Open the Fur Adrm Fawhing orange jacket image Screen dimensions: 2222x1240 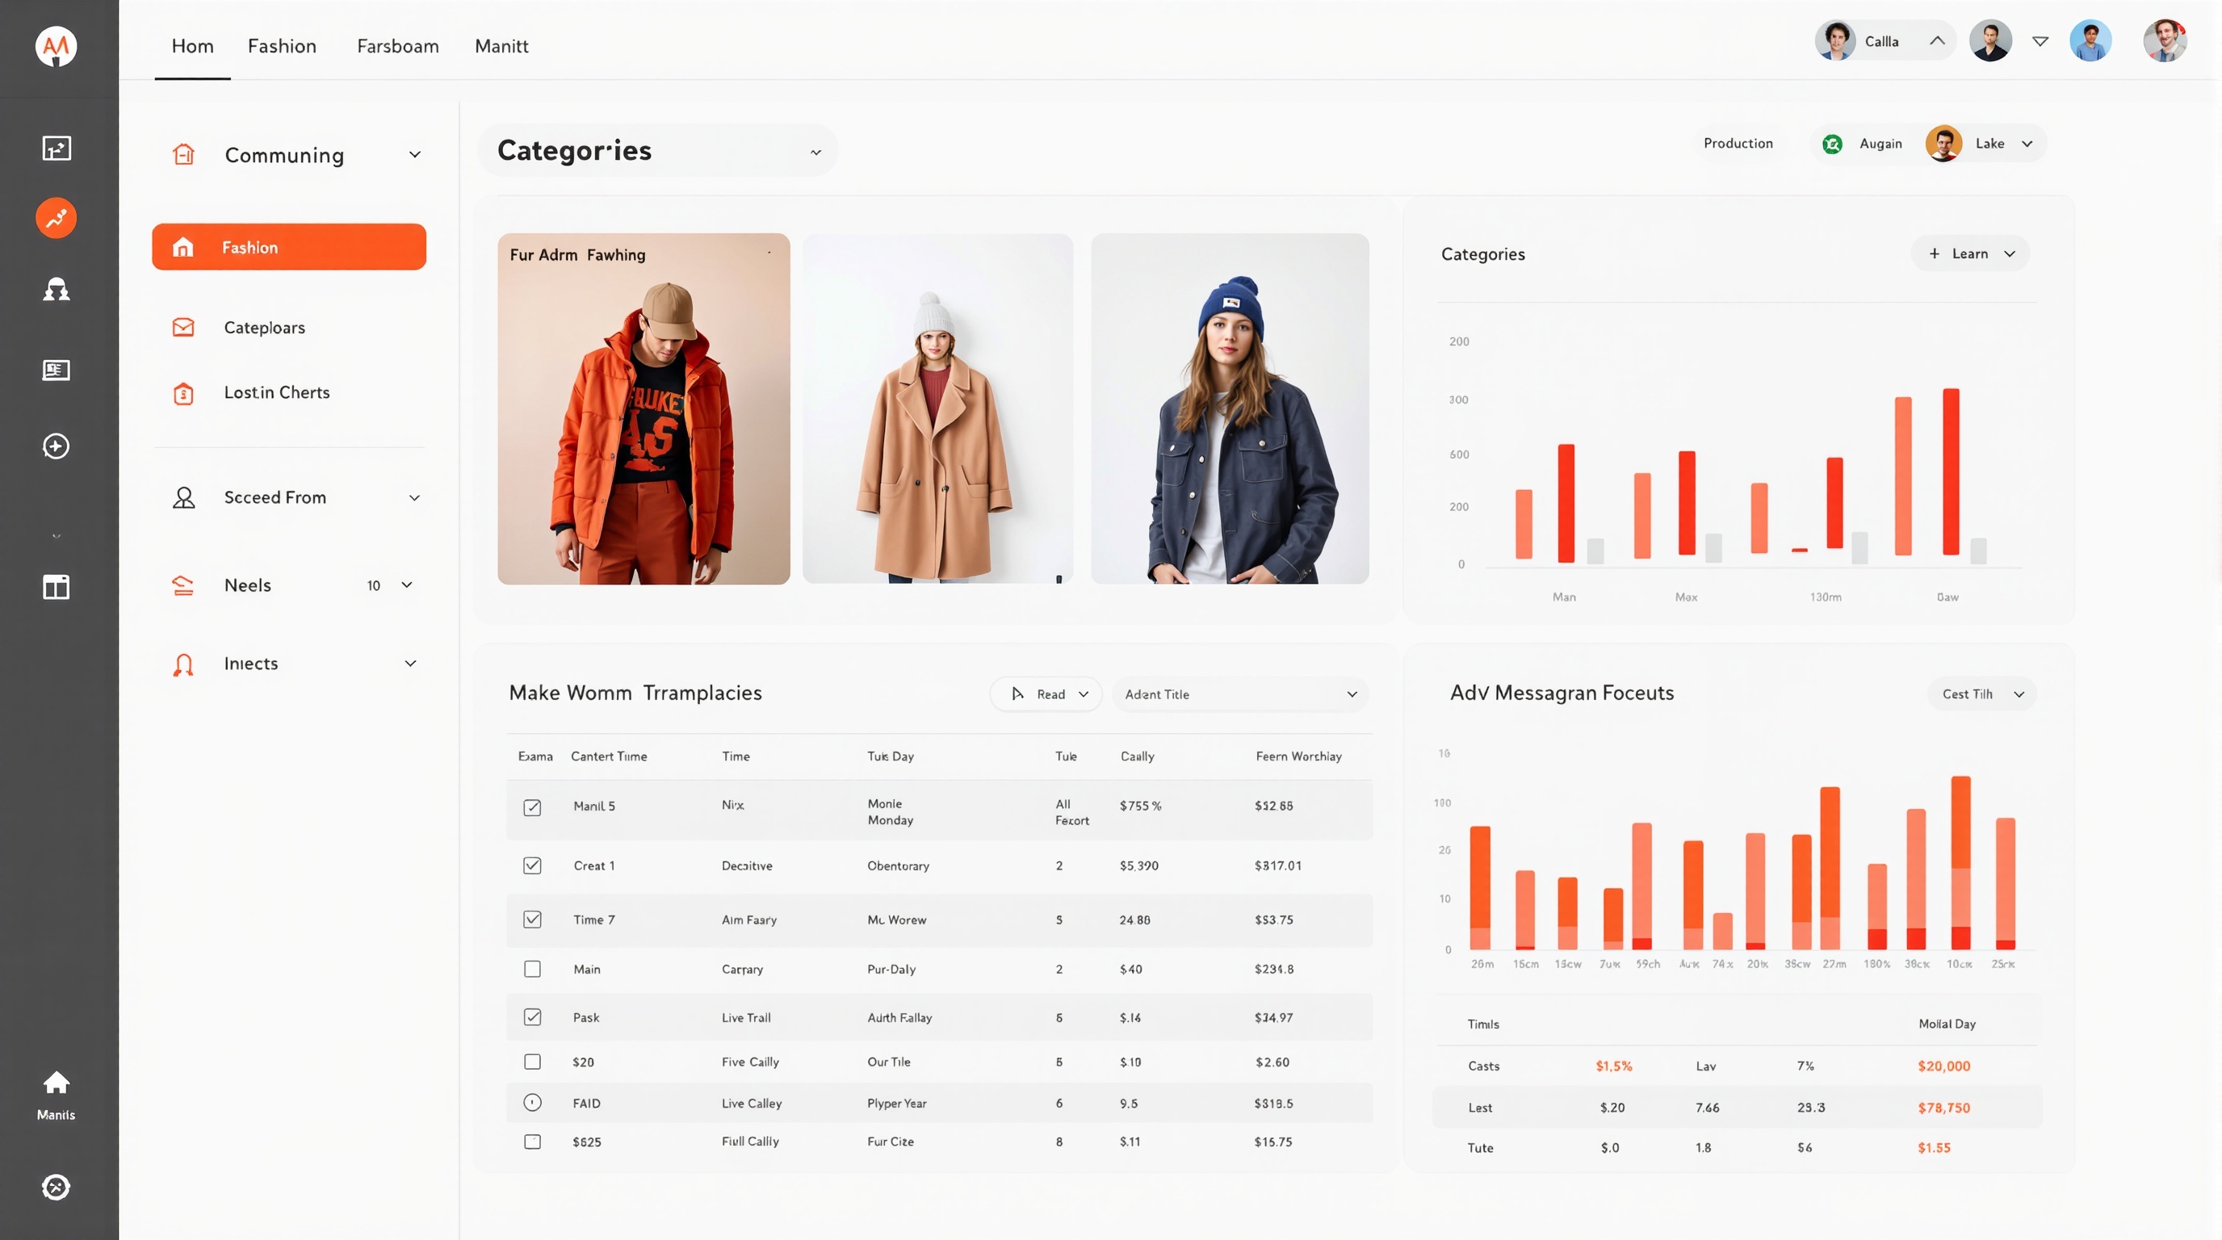(x=644, y=408)
